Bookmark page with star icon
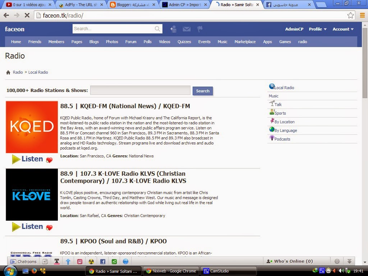 point(350,15)
